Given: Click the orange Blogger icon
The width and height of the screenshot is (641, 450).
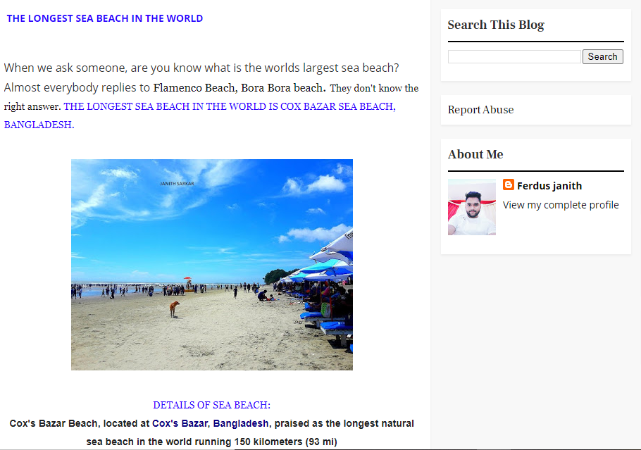Looking at the screenshot, I should coord(508,185).
